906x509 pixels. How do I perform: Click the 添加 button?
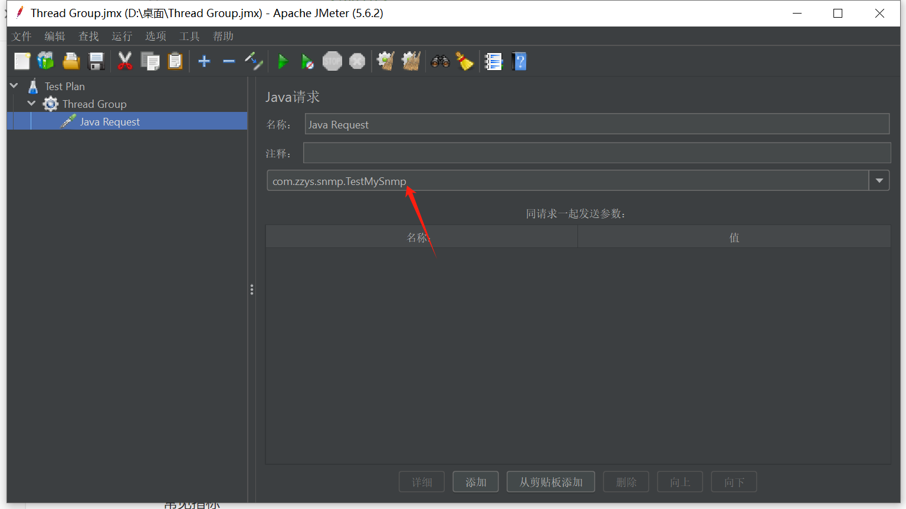point(476,482)
